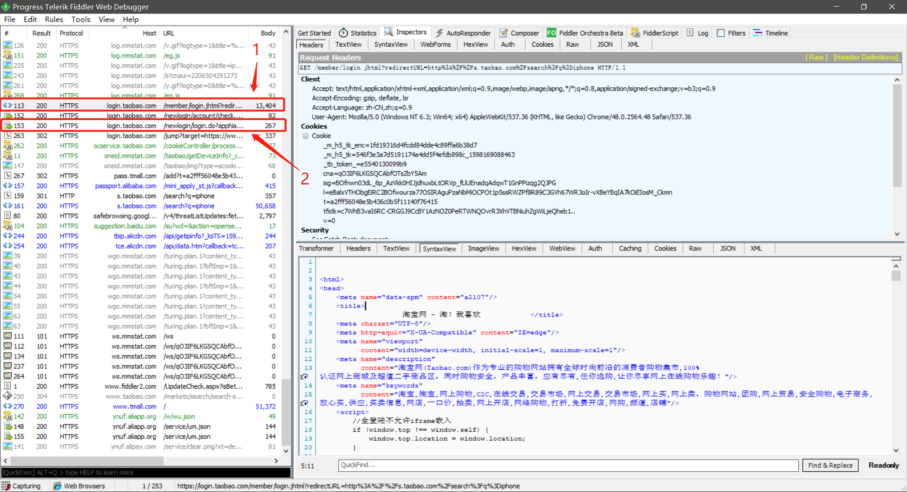Open the Timeline tab
The image size is (907, 492).
point(770,33)
